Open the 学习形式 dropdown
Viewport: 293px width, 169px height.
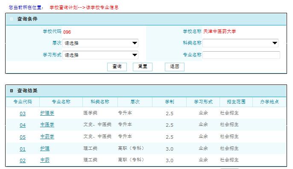[100, 55]
